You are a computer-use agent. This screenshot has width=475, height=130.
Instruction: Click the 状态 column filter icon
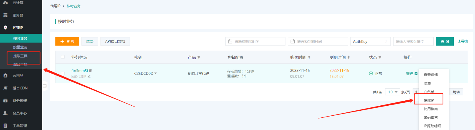380,57
